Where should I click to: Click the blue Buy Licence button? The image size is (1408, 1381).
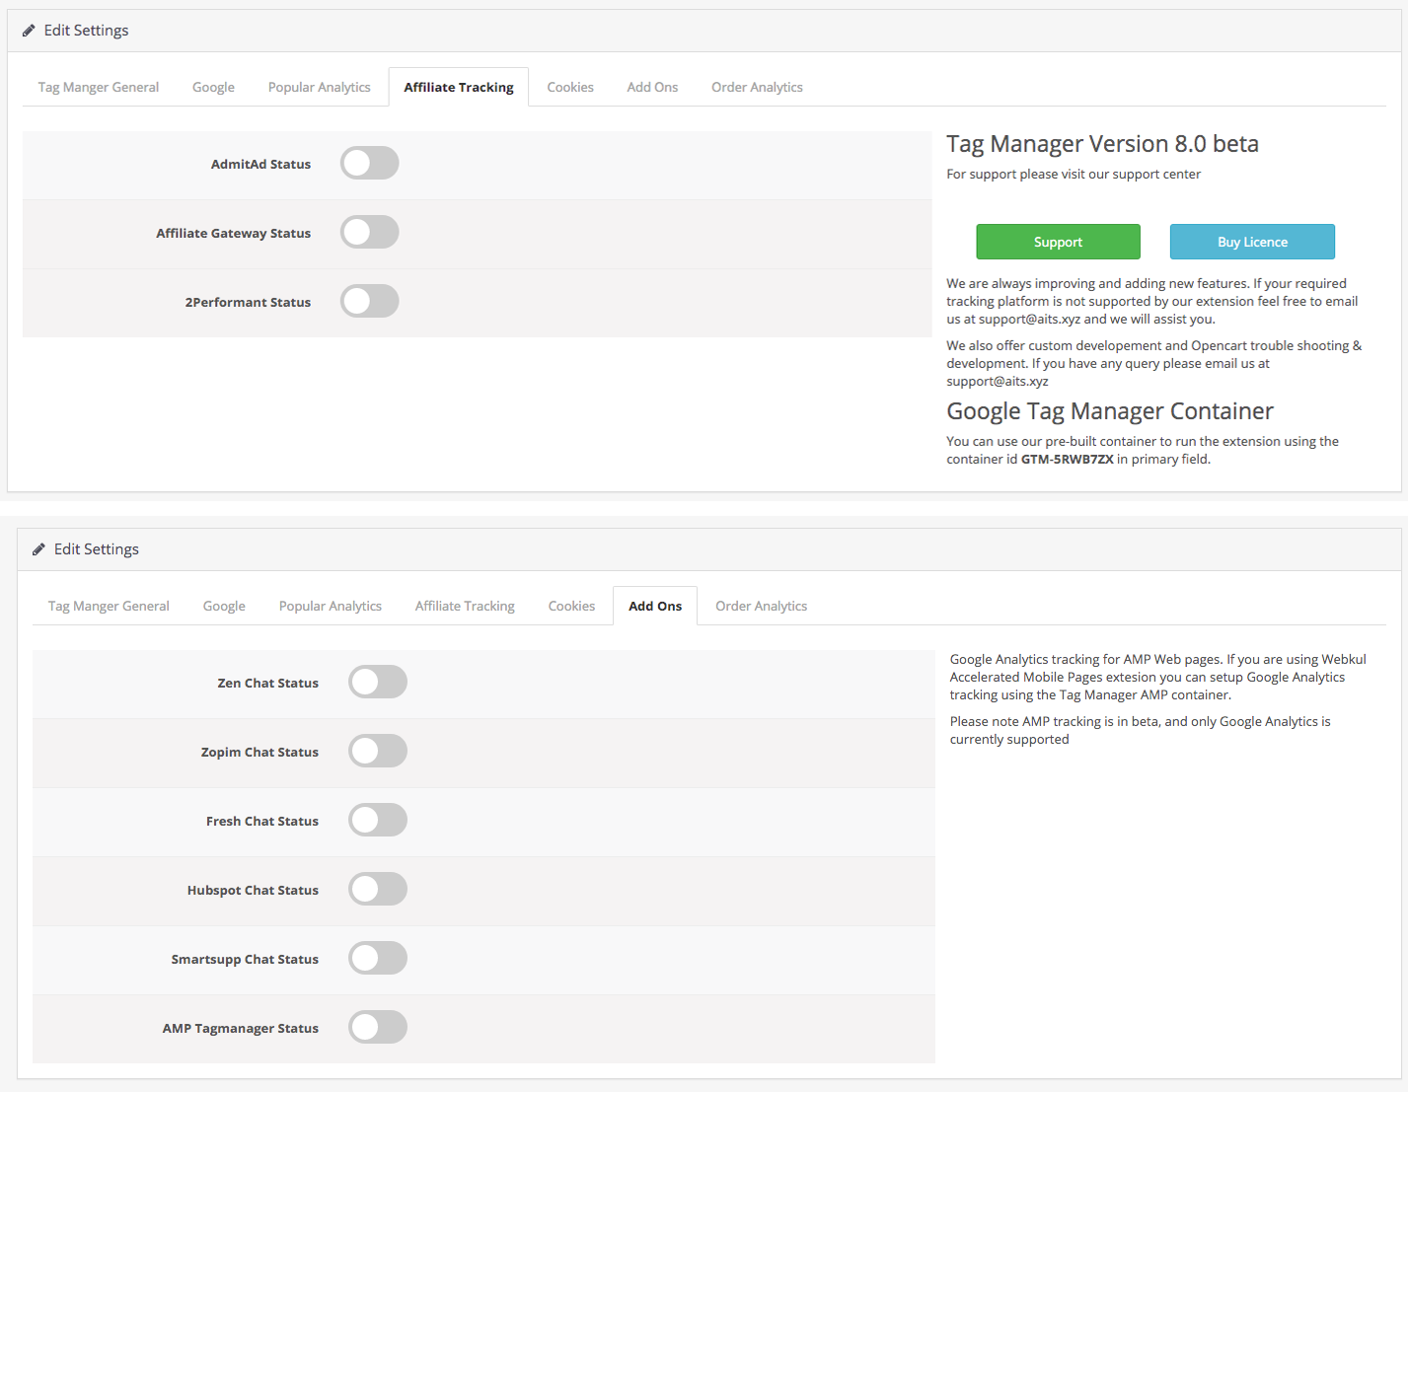point(1252,242)
